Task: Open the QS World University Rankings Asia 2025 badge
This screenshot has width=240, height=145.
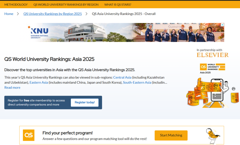Action: coord(212,68)
